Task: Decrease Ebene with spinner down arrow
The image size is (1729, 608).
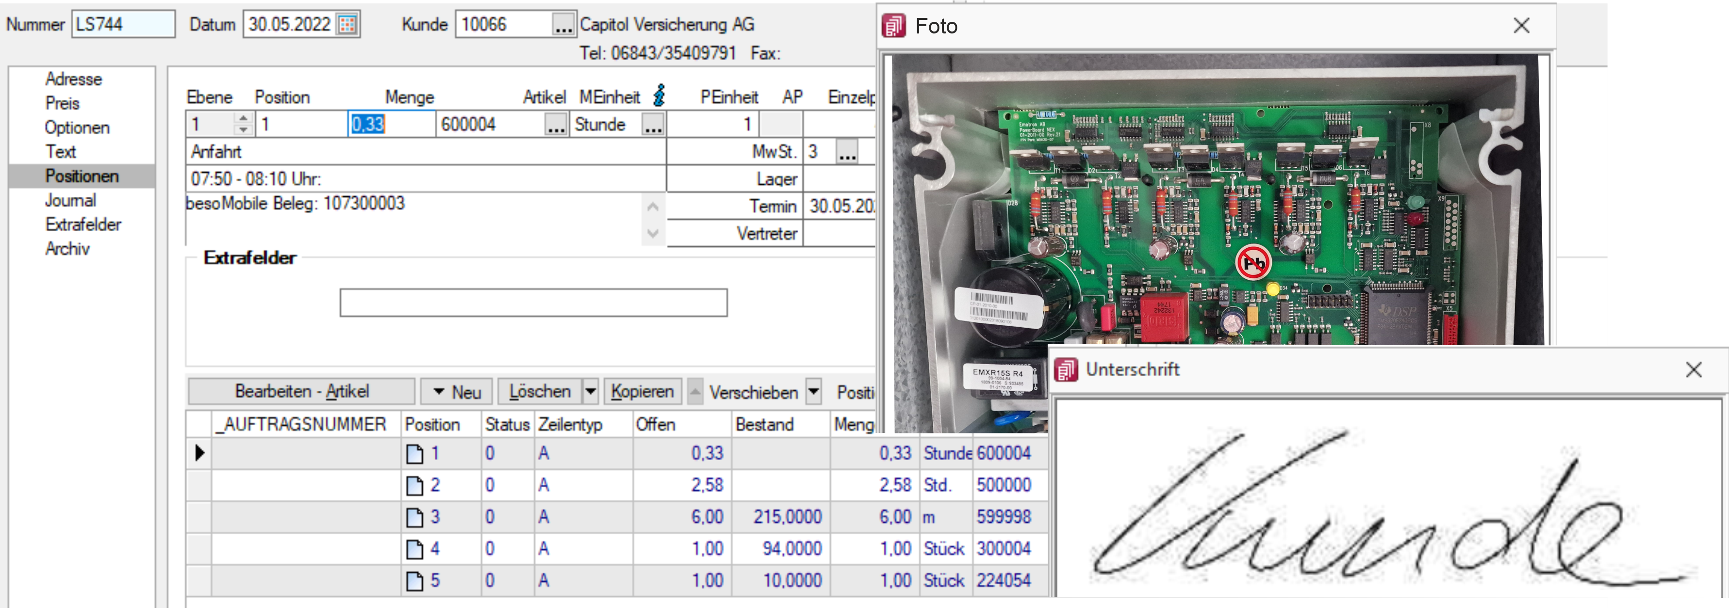Action: tap(244, 130)
